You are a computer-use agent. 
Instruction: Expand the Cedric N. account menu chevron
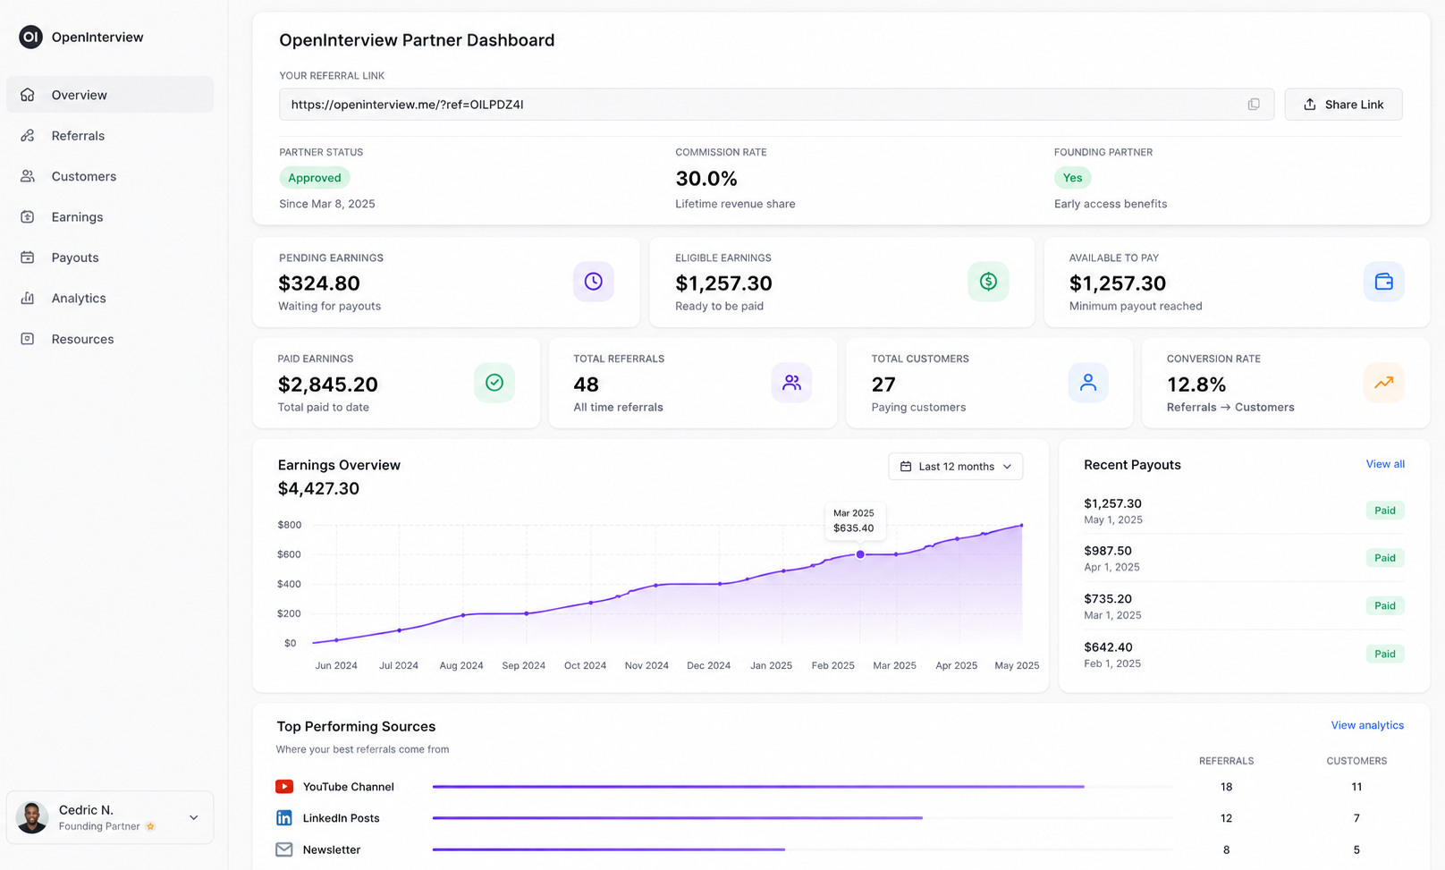coord(194,817)
